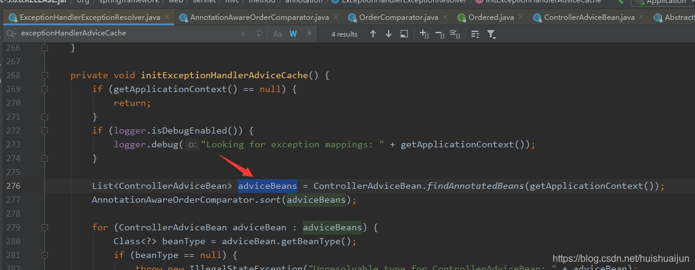The width and height of the screenshot is (695, 270).
Task: Click AnnotationAwareOrderComparator on line 277
Action: 173,200
